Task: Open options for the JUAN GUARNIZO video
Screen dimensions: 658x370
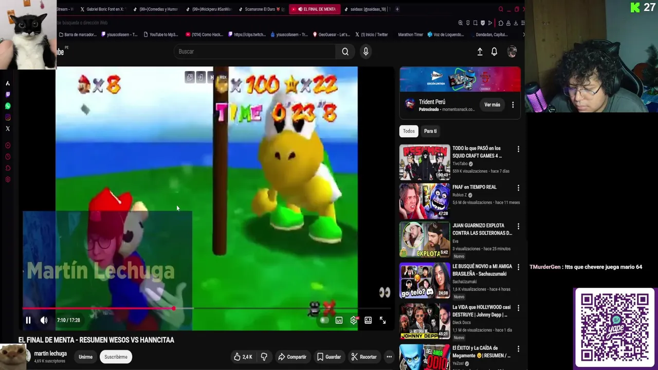Action: click(x=518, y=227)
